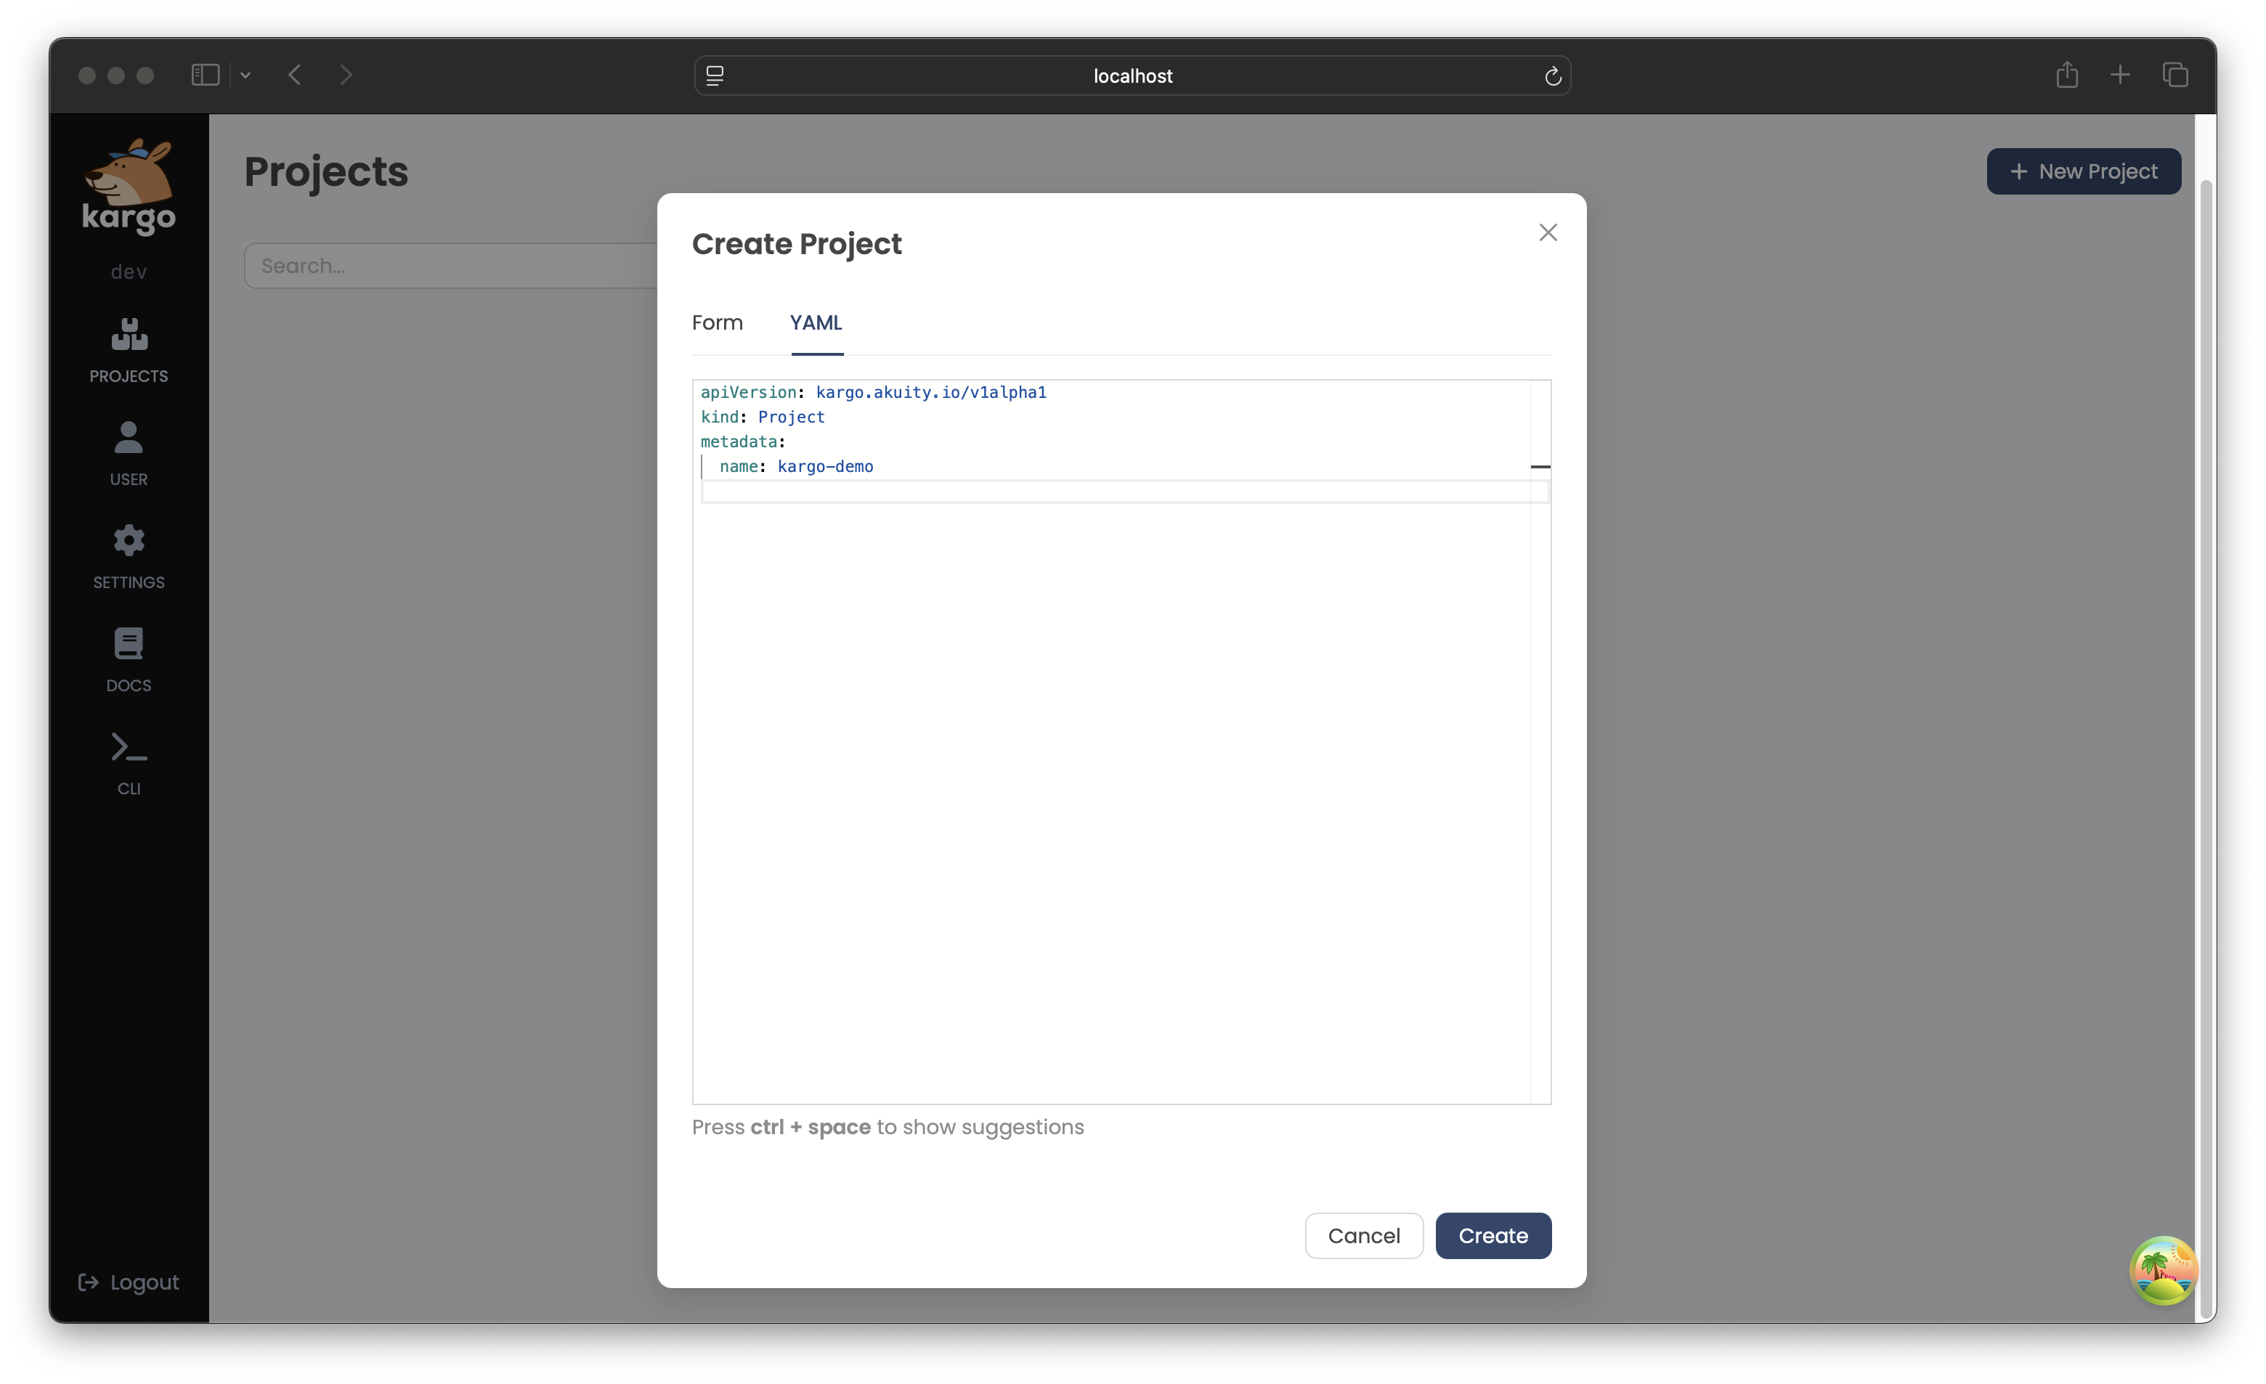
Task: Open the sidebar chevron dropdown in the toolbar
Action: pyautogui.click(x=245, y=75)
